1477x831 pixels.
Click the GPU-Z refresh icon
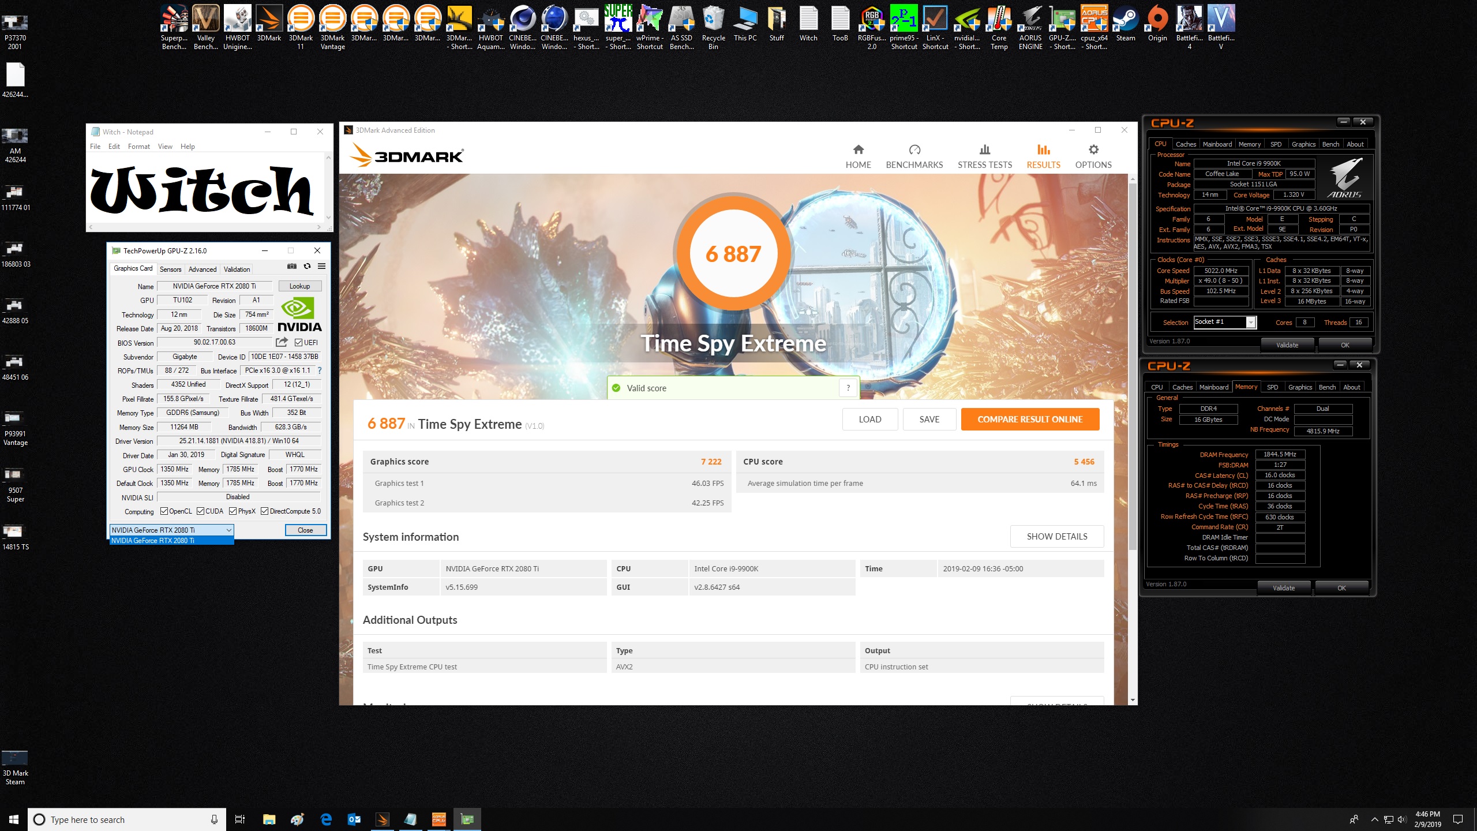click(x=307, y=266)
